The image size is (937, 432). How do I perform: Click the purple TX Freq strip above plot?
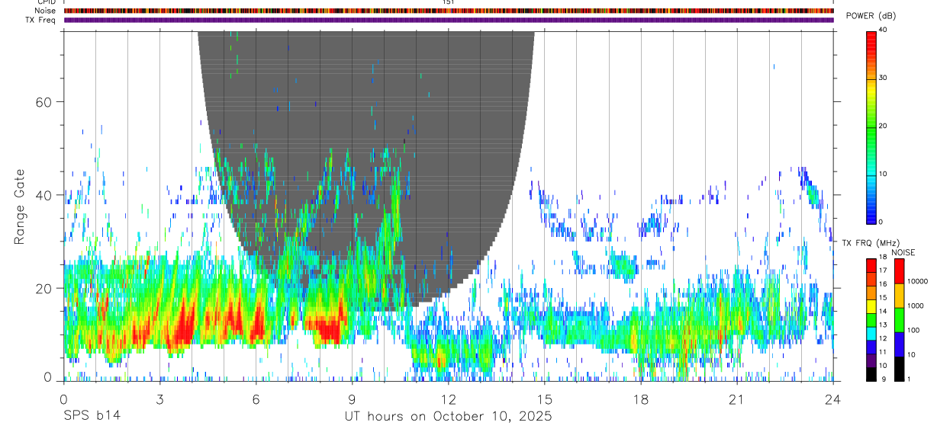pos(449,20)
